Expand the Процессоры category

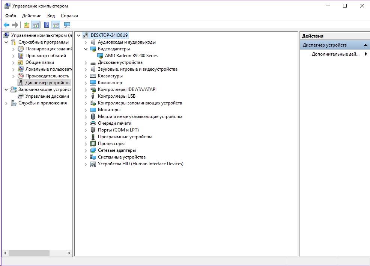pos(86,144)
